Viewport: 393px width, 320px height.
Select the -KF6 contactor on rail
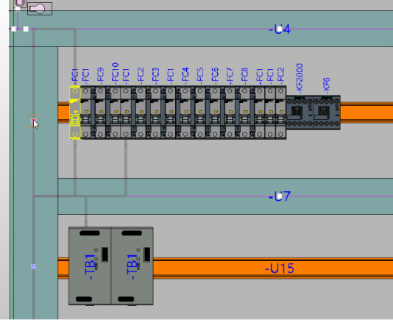coord(327,113)
